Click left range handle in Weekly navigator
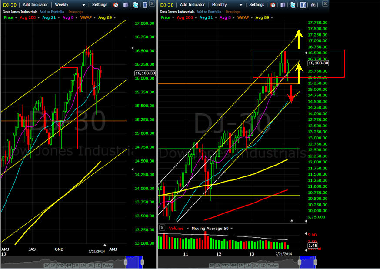The width and height of the screenshot is (380, 269). [126, 262]
